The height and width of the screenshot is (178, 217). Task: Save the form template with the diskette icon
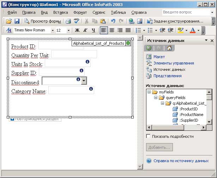tap(17, 21)
